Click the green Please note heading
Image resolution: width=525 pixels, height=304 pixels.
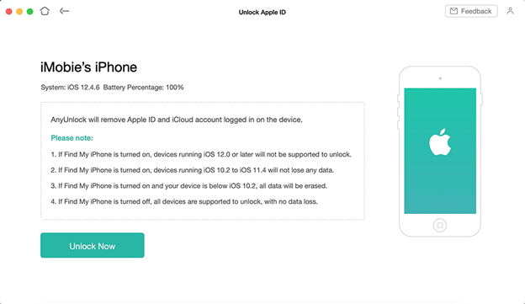pyautogui.click(x=72, y=138)
